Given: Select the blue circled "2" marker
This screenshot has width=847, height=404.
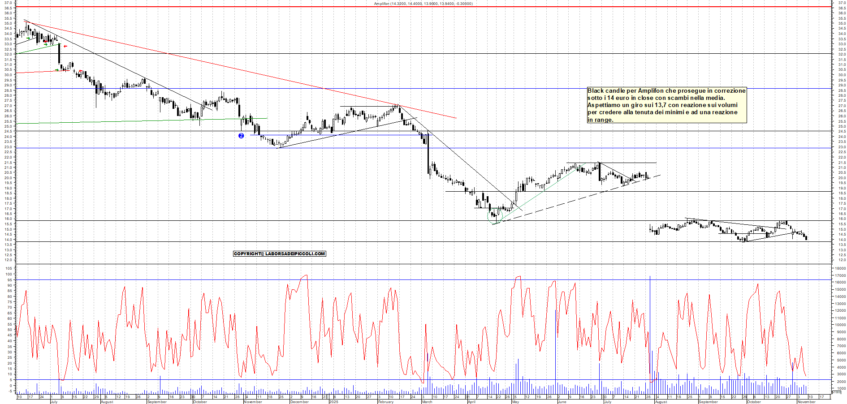Looking at the screenshot, I should (x=242, y=136).
